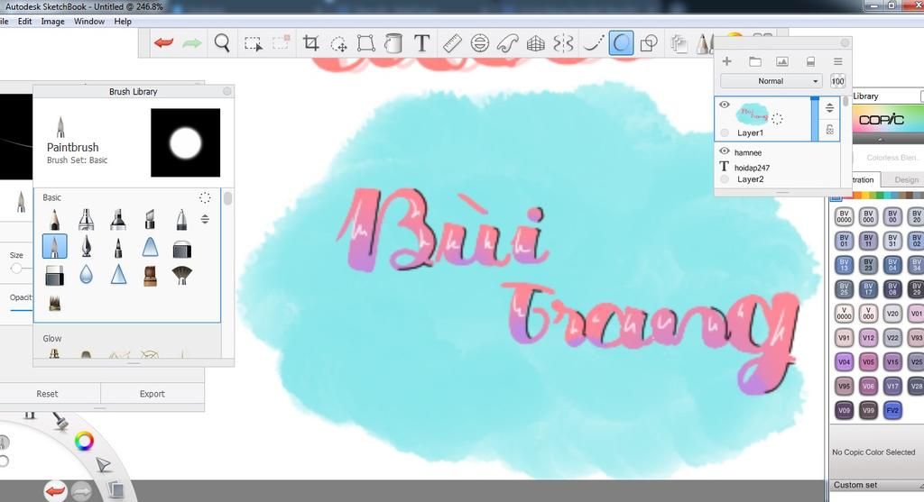Select the Fan brush in Basic set
Screen dimensions: 924x502
coord(181,275)
